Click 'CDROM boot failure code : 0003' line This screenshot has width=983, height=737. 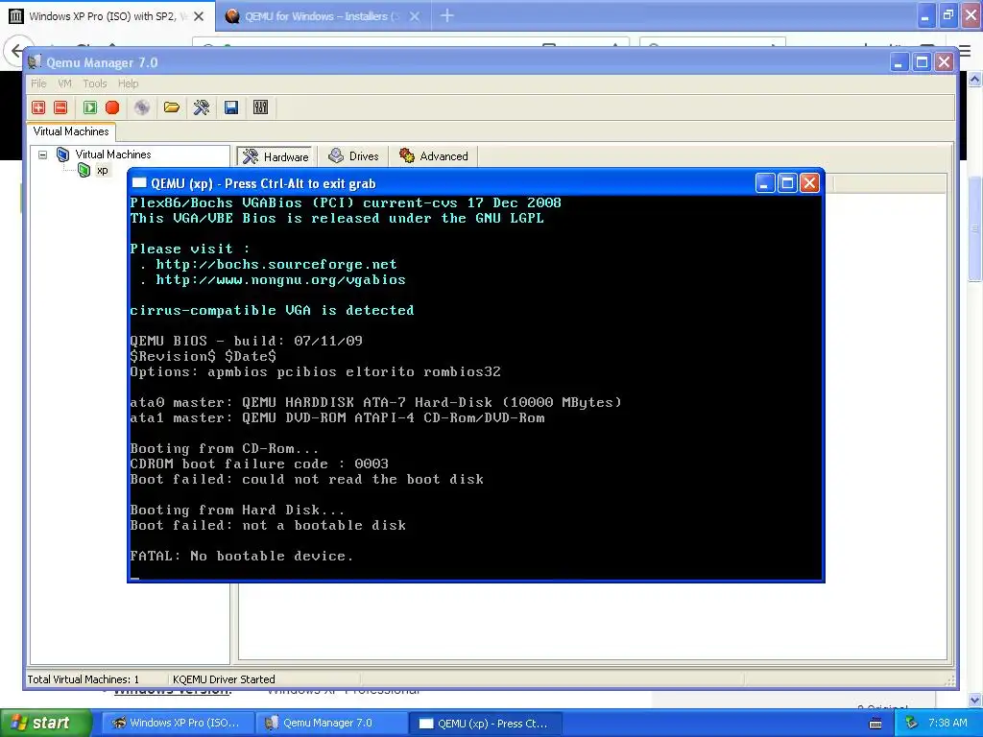[x=259, y=464]
